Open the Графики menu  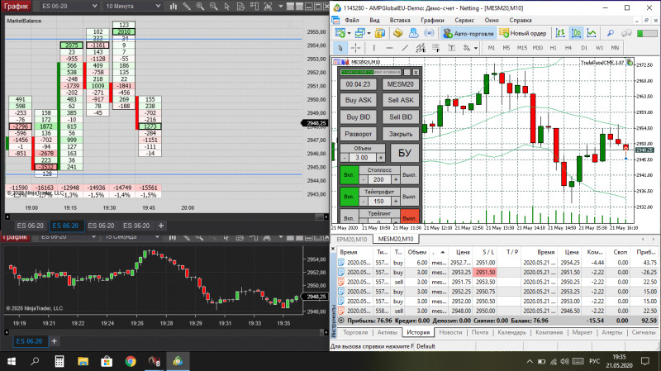point(432,20)
